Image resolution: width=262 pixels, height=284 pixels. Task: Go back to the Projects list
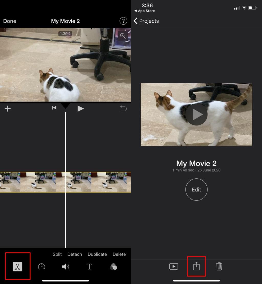[x=146, y=21]
